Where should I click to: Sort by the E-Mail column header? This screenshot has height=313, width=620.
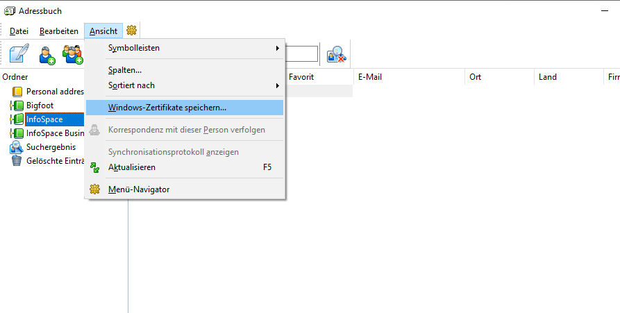410,77
